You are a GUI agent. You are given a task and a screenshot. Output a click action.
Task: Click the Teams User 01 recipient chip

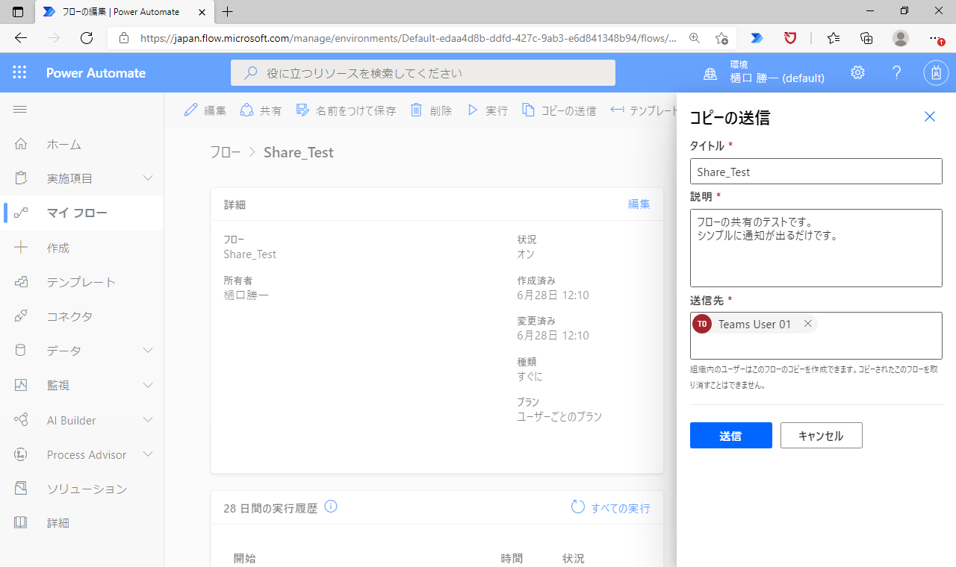click(x=754, y=324)
